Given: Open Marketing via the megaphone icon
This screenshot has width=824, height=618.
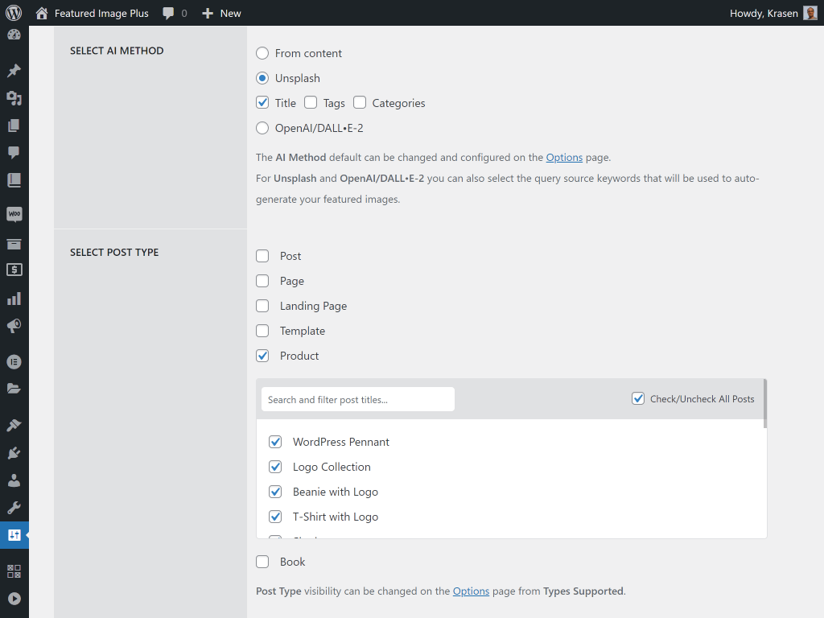Looking at the screenshot, I should [x=14, y=326].
